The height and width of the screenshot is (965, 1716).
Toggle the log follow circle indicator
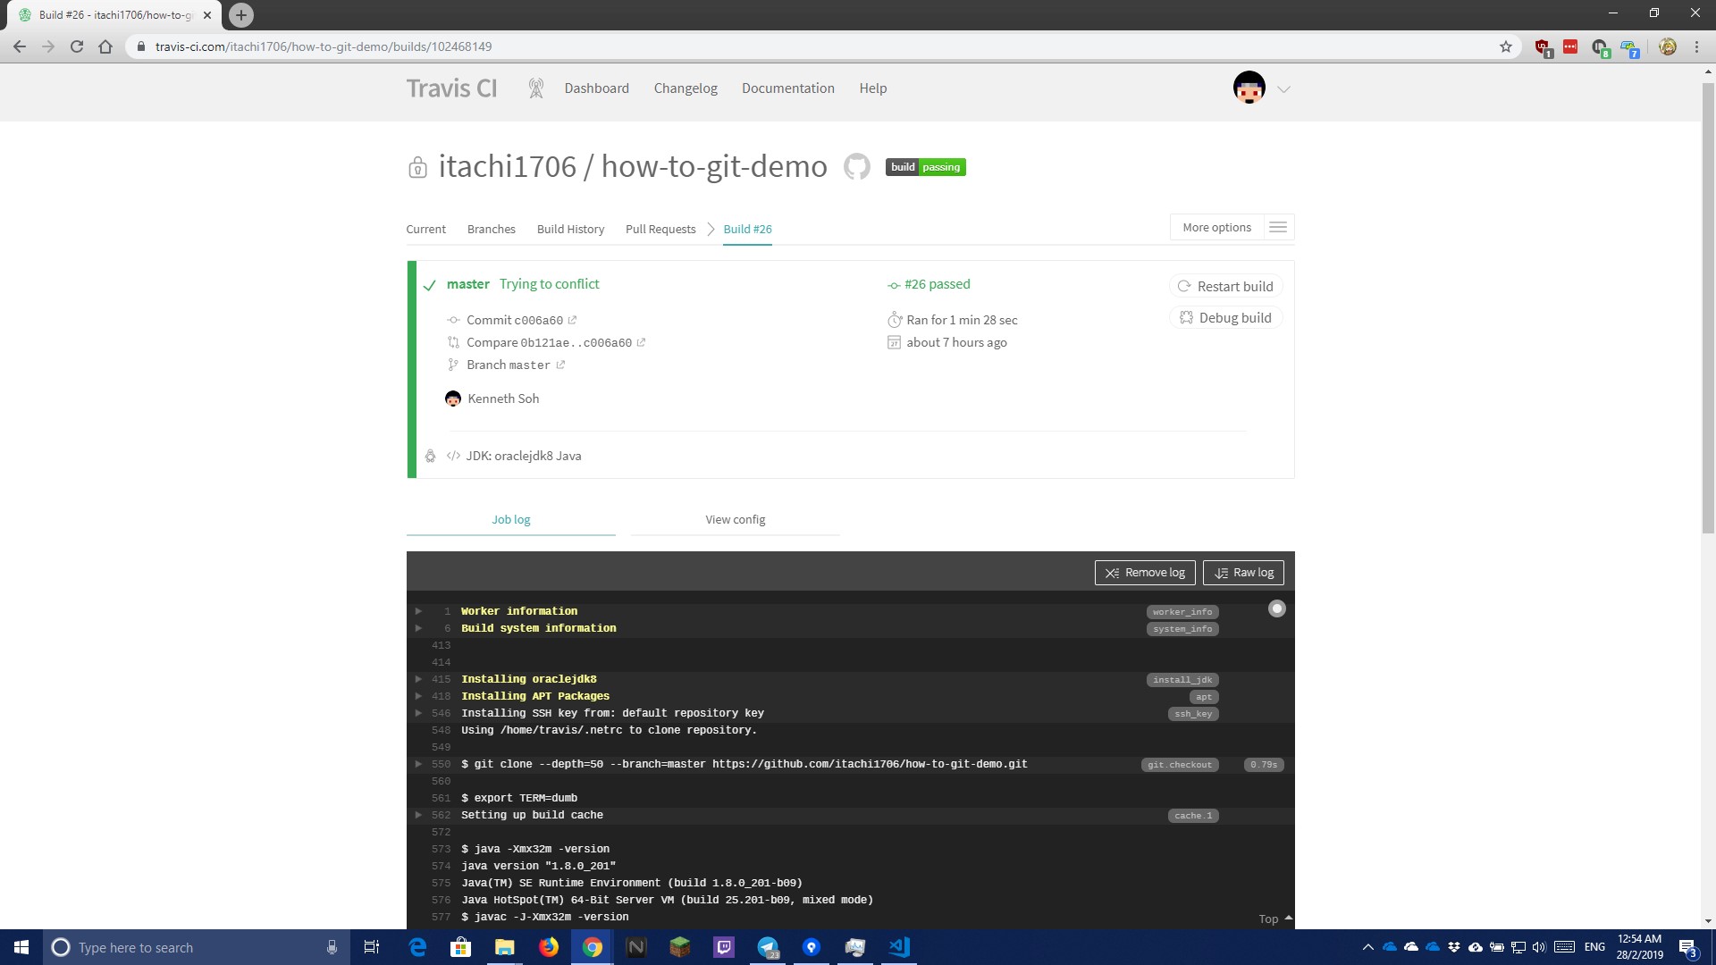pos(1277,608)
